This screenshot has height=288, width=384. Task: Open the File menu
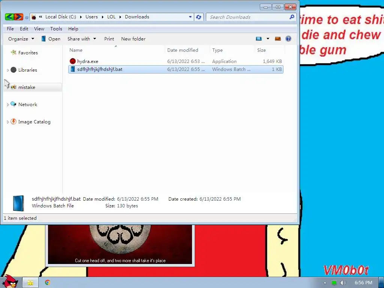point(10,29)
